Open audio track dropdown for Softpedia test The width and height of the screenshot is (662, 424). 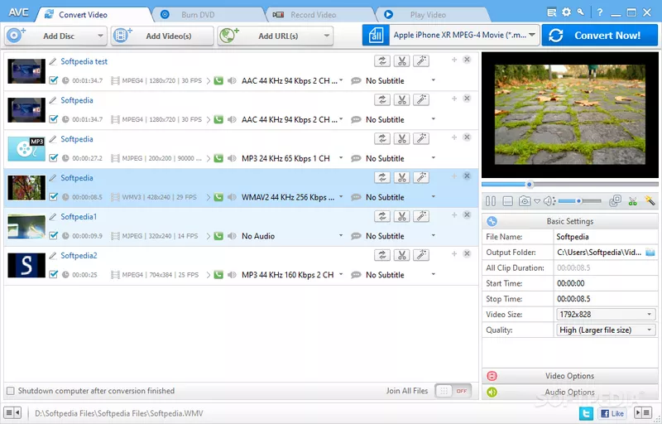pos(341,80)
